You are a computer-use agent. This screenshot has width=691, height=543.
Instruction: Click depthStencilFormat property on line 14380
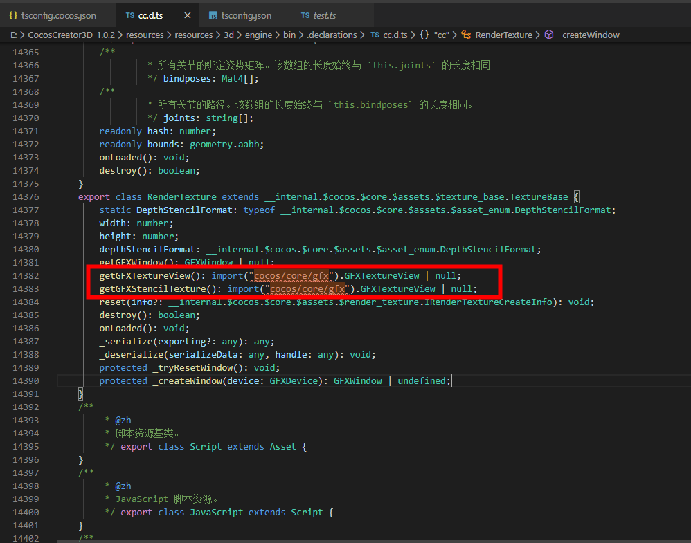click(147, 250)
